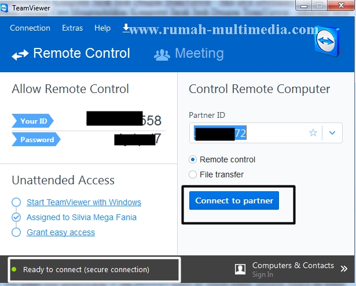
Task: Expand the Partner ID history dropdown
Action: coord(332,133)
